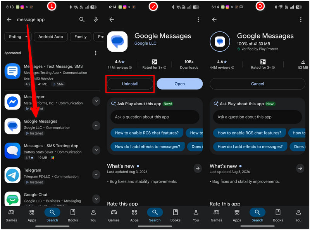Open Google Chat app icon in results

click(12, 199)
